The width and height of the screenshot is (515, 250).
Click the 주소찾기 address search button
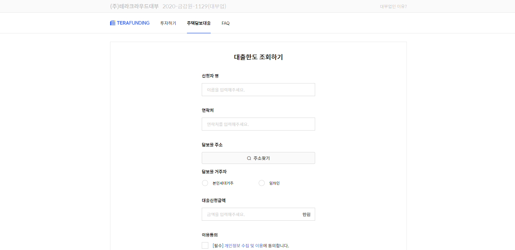[258, 158]
